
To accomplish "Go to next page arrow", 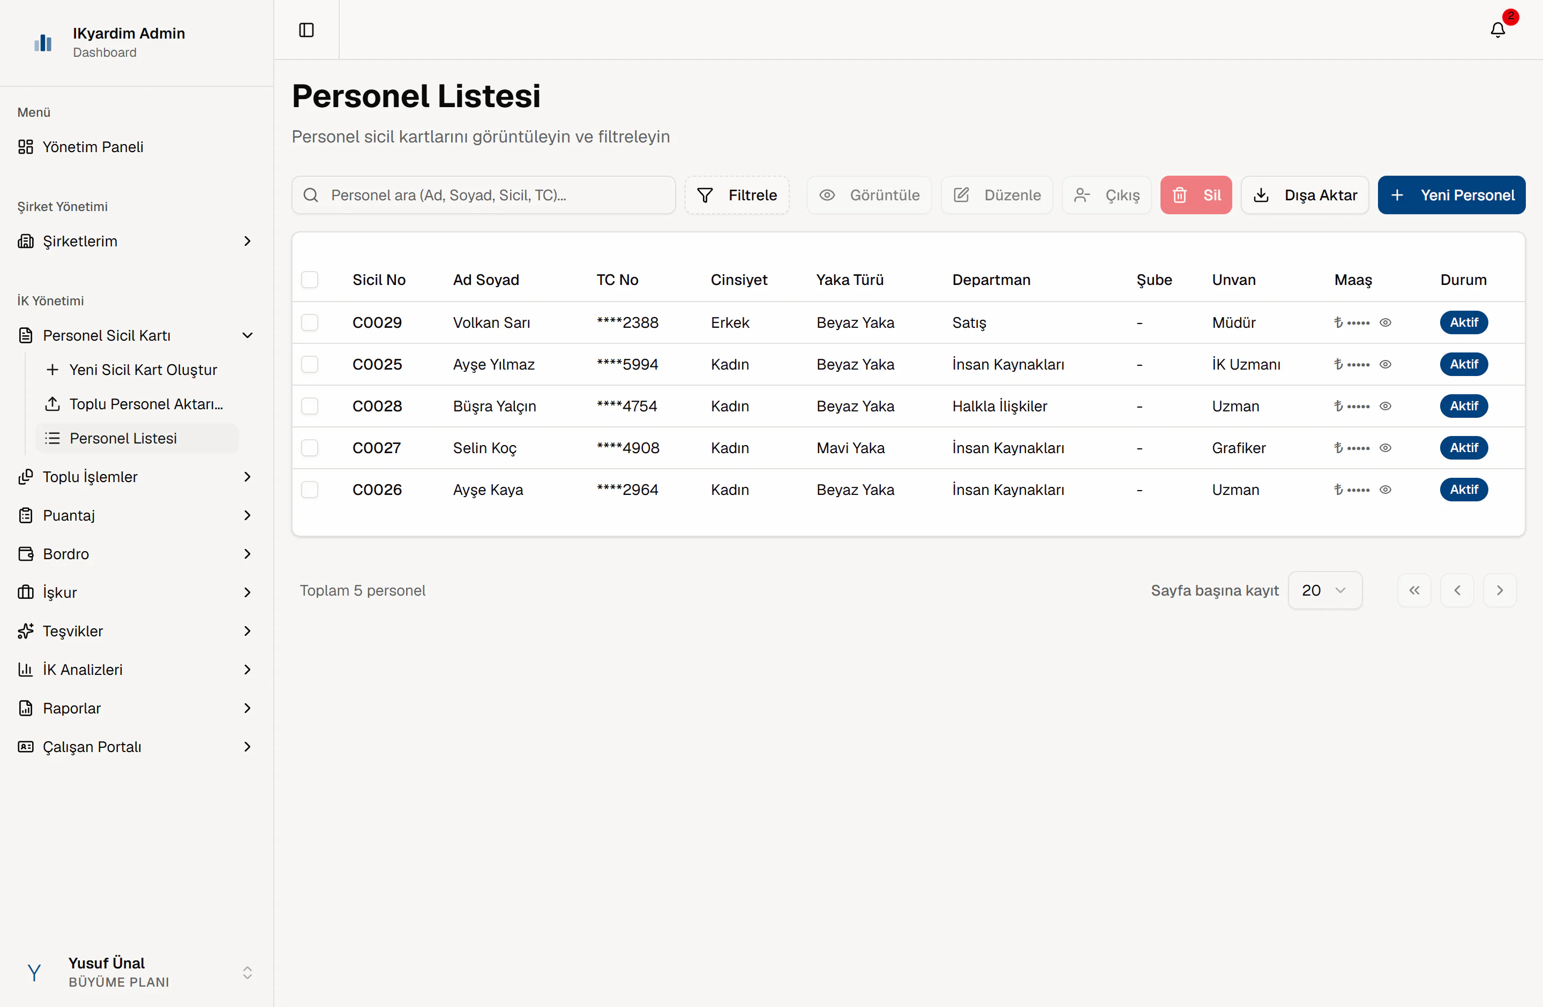I will pyautogui.click(x=1499, y=590).
